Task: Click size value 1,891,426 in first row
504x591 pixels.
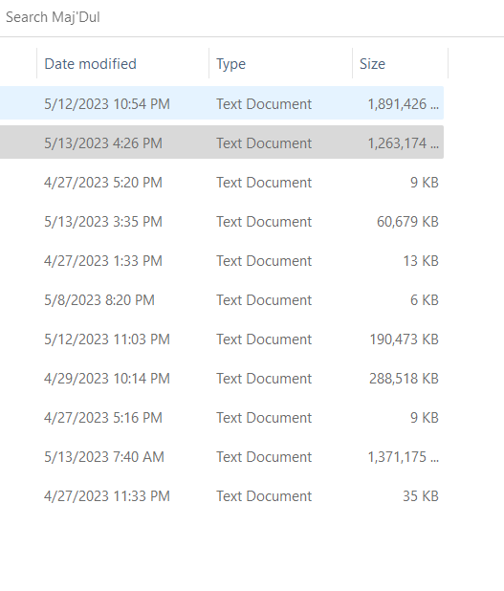Action: 403,104
